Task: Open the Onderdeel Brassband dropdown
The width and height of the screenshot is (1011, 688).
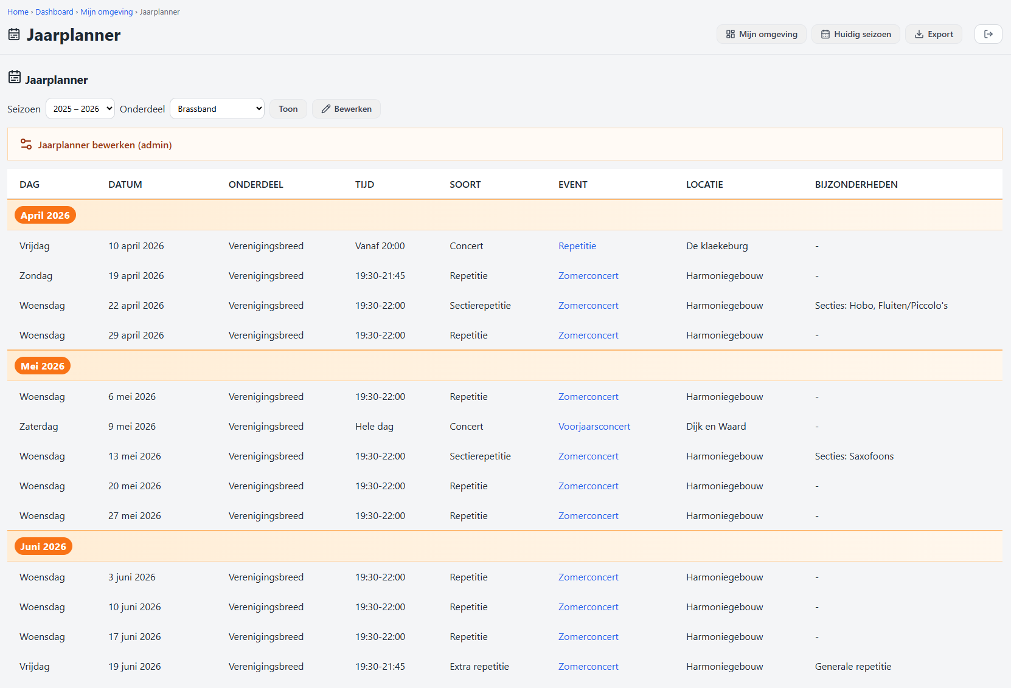Action: click(217, 109)
